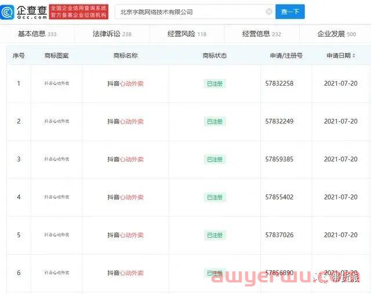The image size is (371, 294).
Task: Click serial number 4 in the table
Action: pyautogui.click(x=19, y=197)
